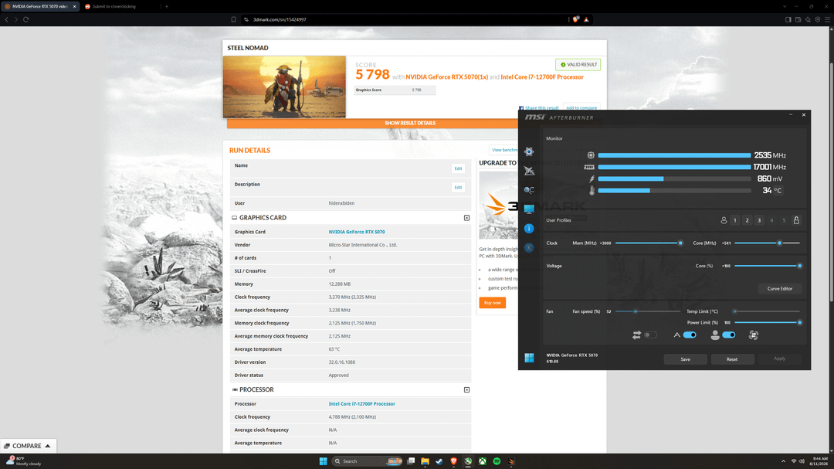
Task: Collapse the Processor section
Action: [x=466, y=389]
